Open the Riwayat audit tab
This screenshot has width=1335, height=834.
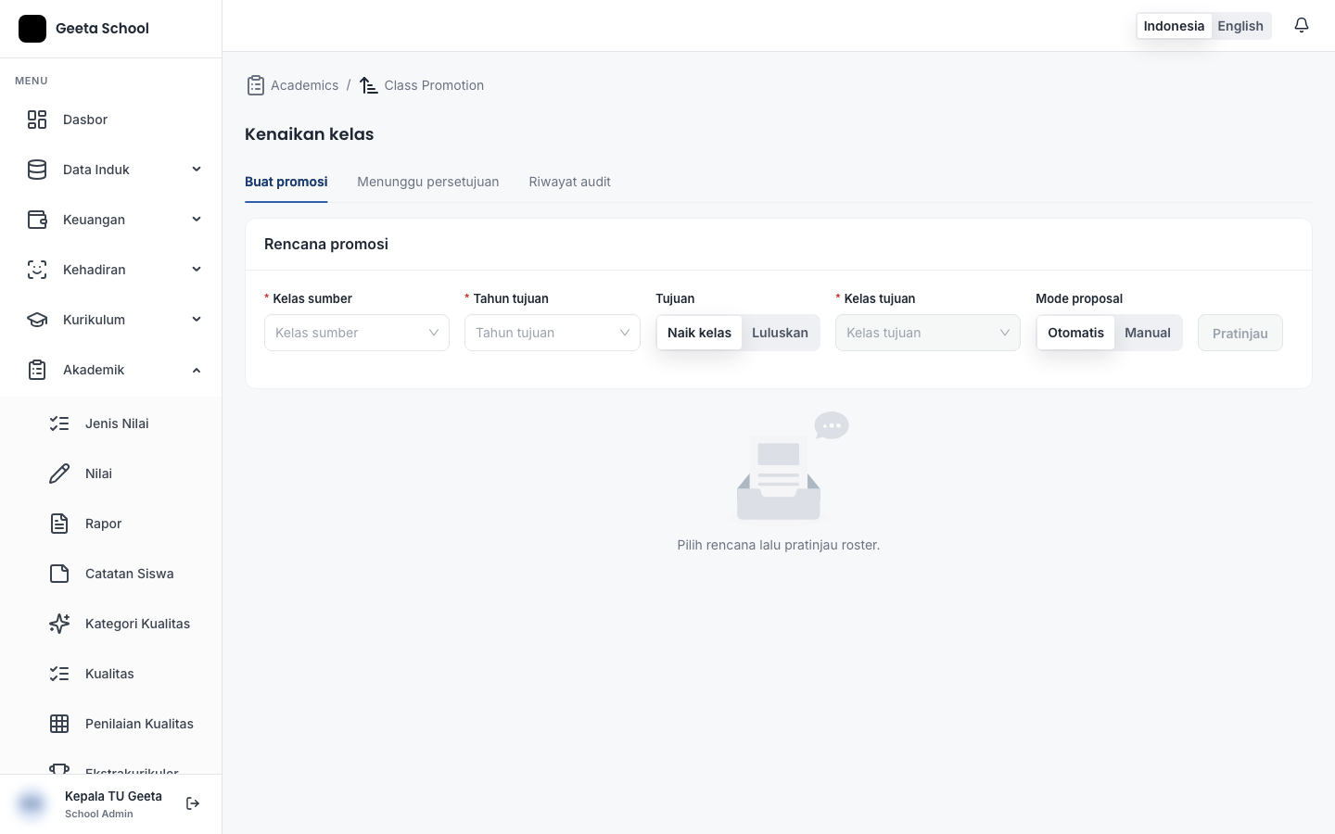click(x=570, y=182)
